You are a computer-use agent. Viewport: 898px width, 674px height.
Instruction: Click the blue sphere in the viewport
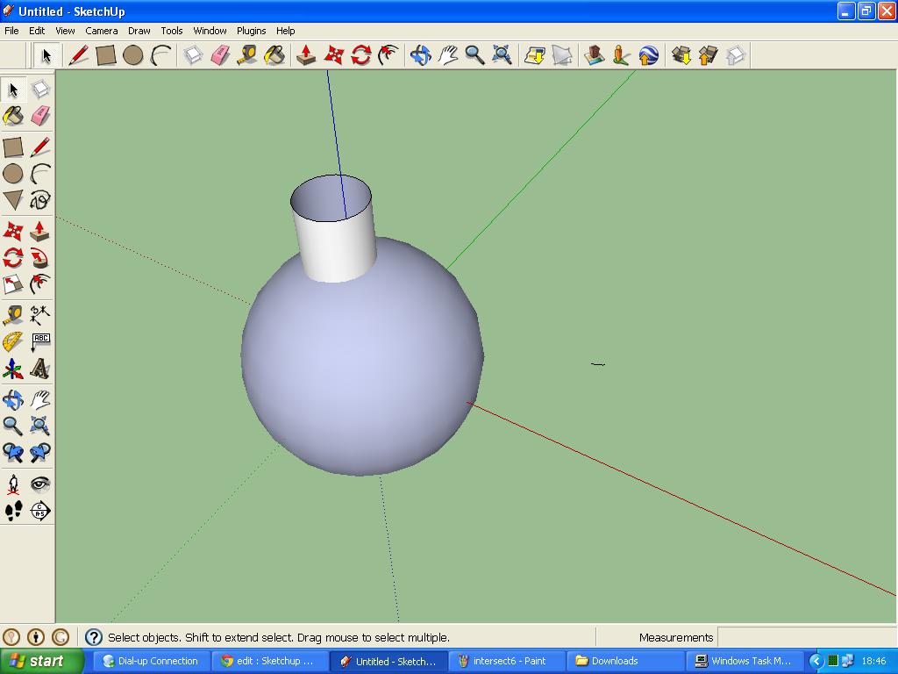click(x=360, y=369)
